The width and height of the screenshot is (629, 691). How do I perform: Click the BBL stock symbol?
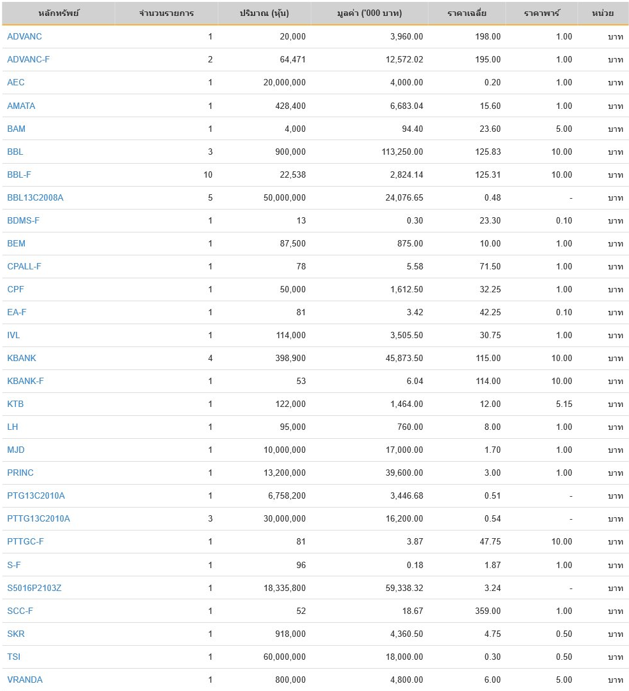(x=15, y=152)
